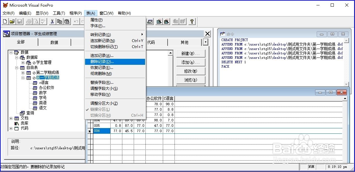This screenshot has width=355, height=172.
Task: Click the Print Preview toolbar icon
Action: pyautogui.click(x=36, y=21)
